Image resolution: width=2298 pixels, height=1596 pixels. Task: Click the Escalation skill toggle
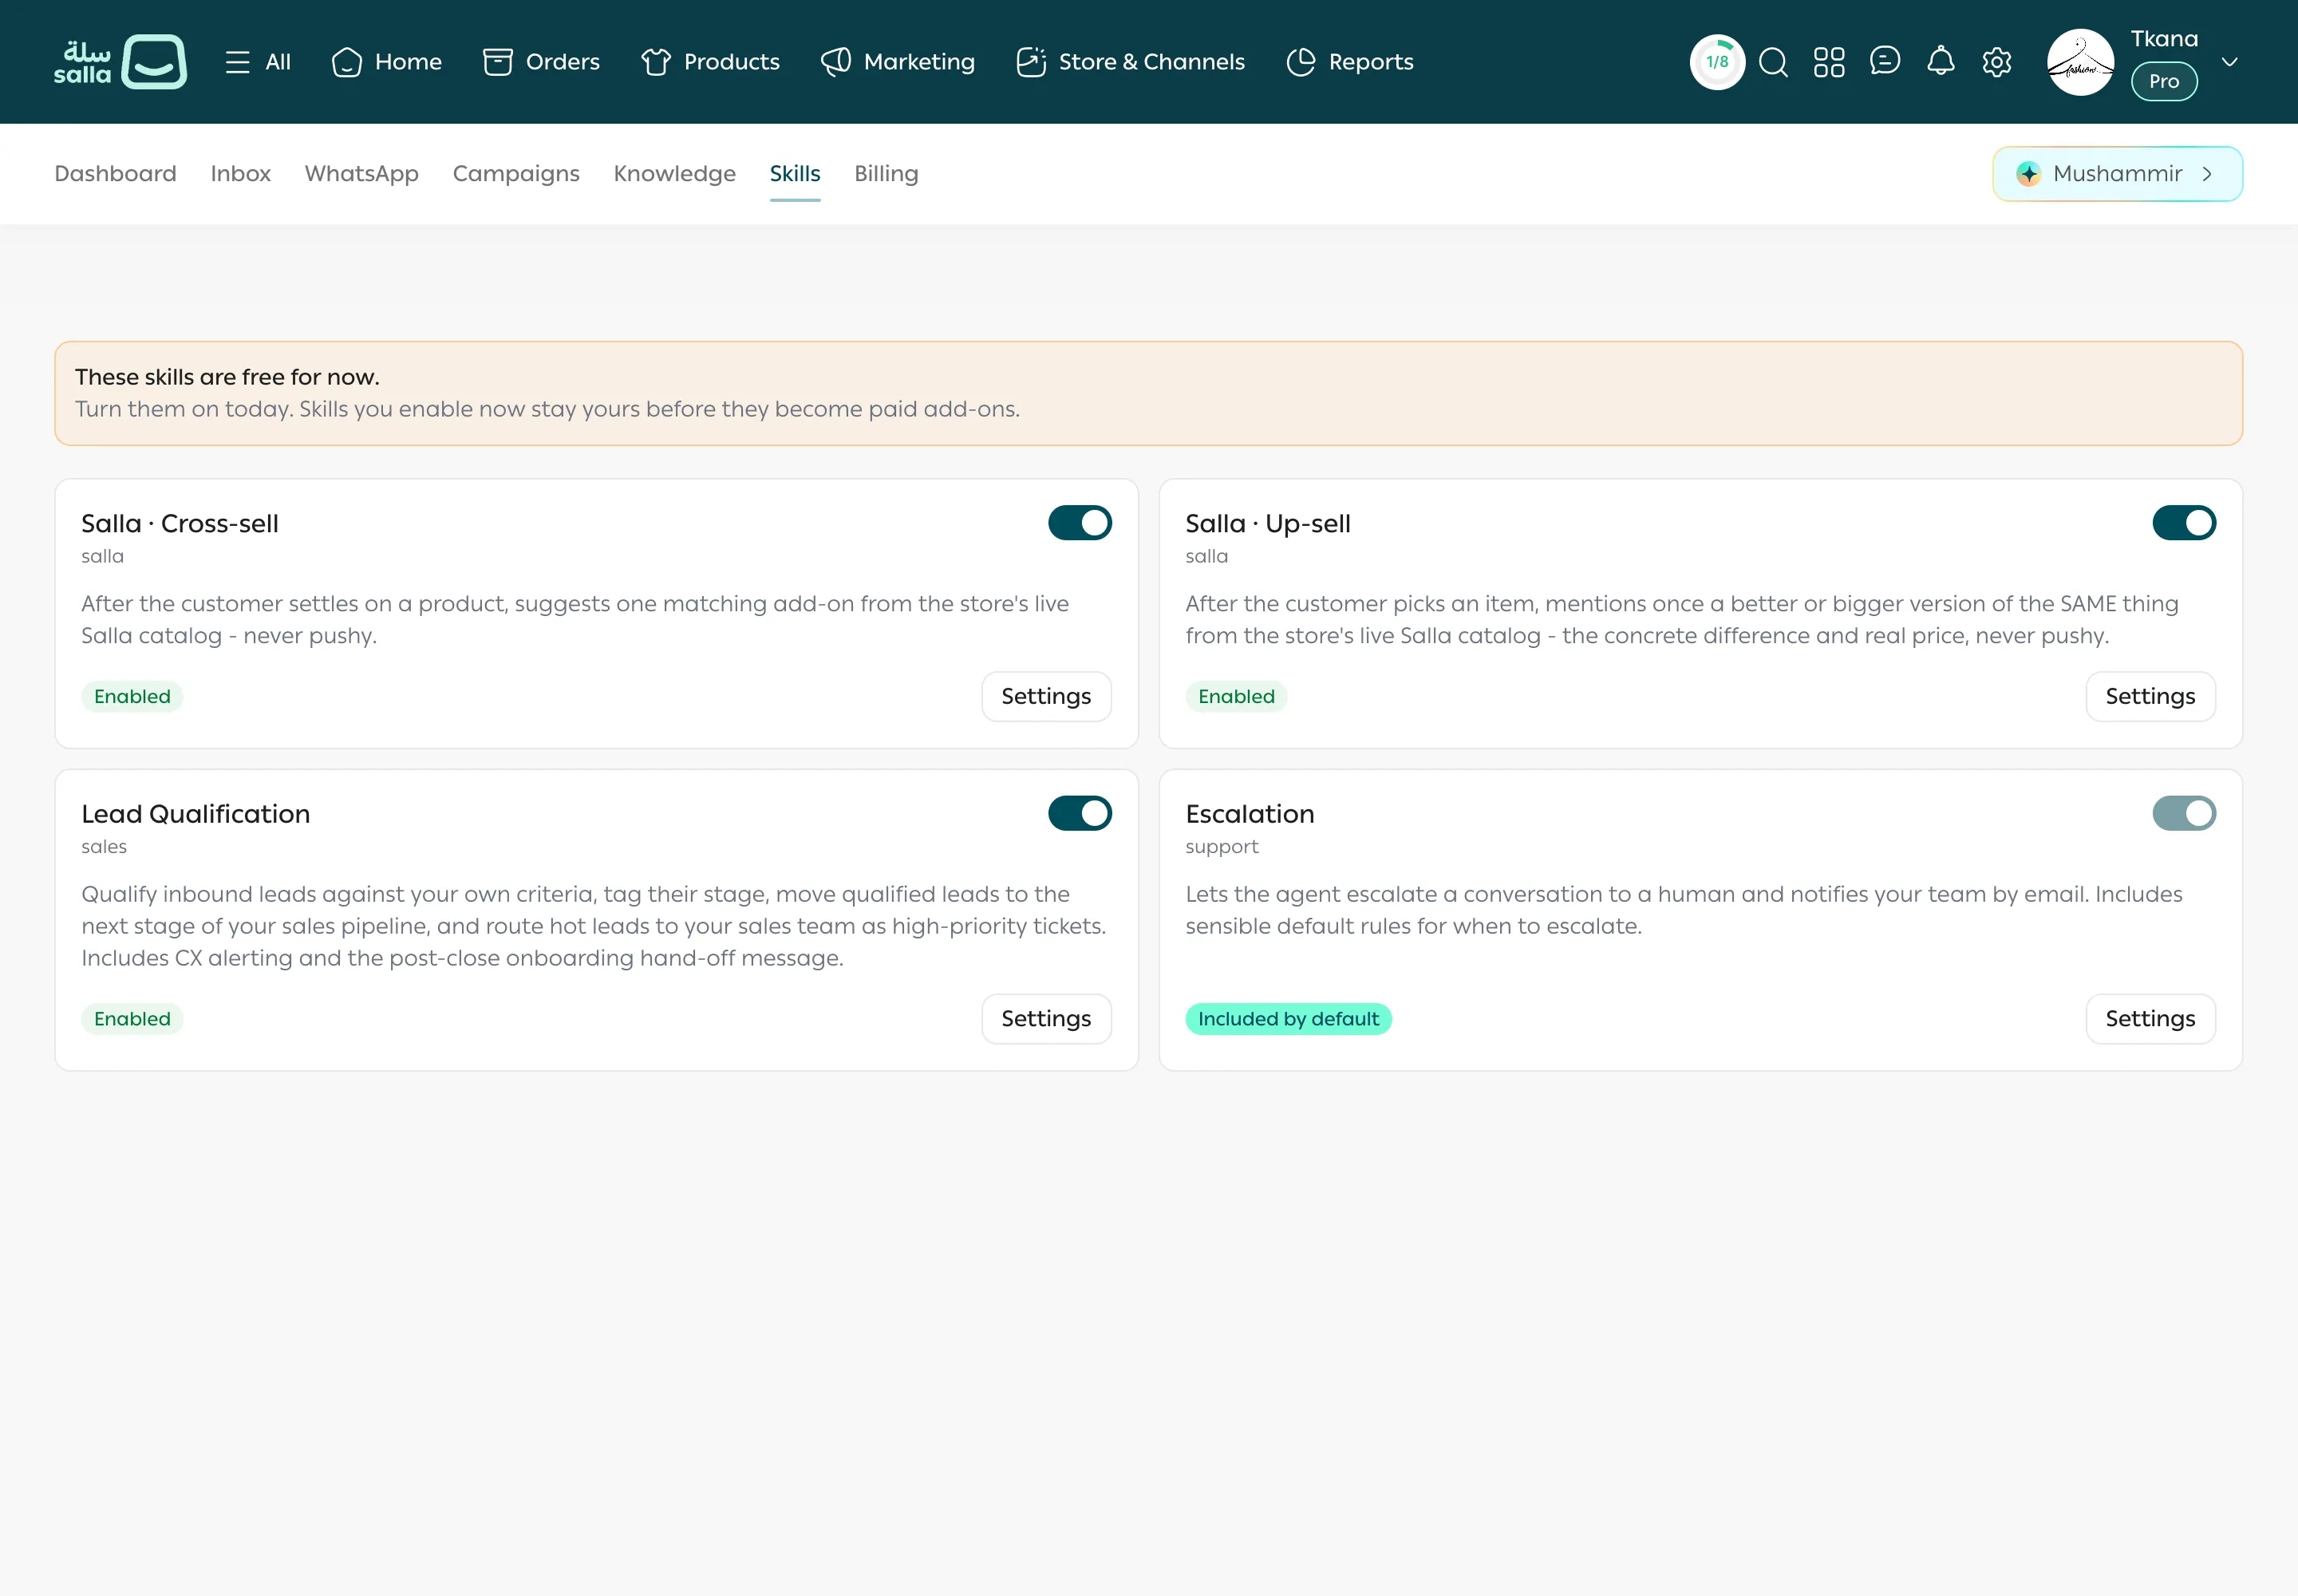coord(2184,813)
